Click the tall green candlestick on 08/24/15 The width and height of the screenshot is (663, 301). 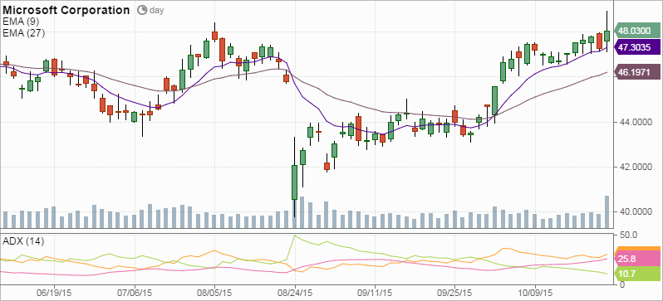[x=294, y=182]
